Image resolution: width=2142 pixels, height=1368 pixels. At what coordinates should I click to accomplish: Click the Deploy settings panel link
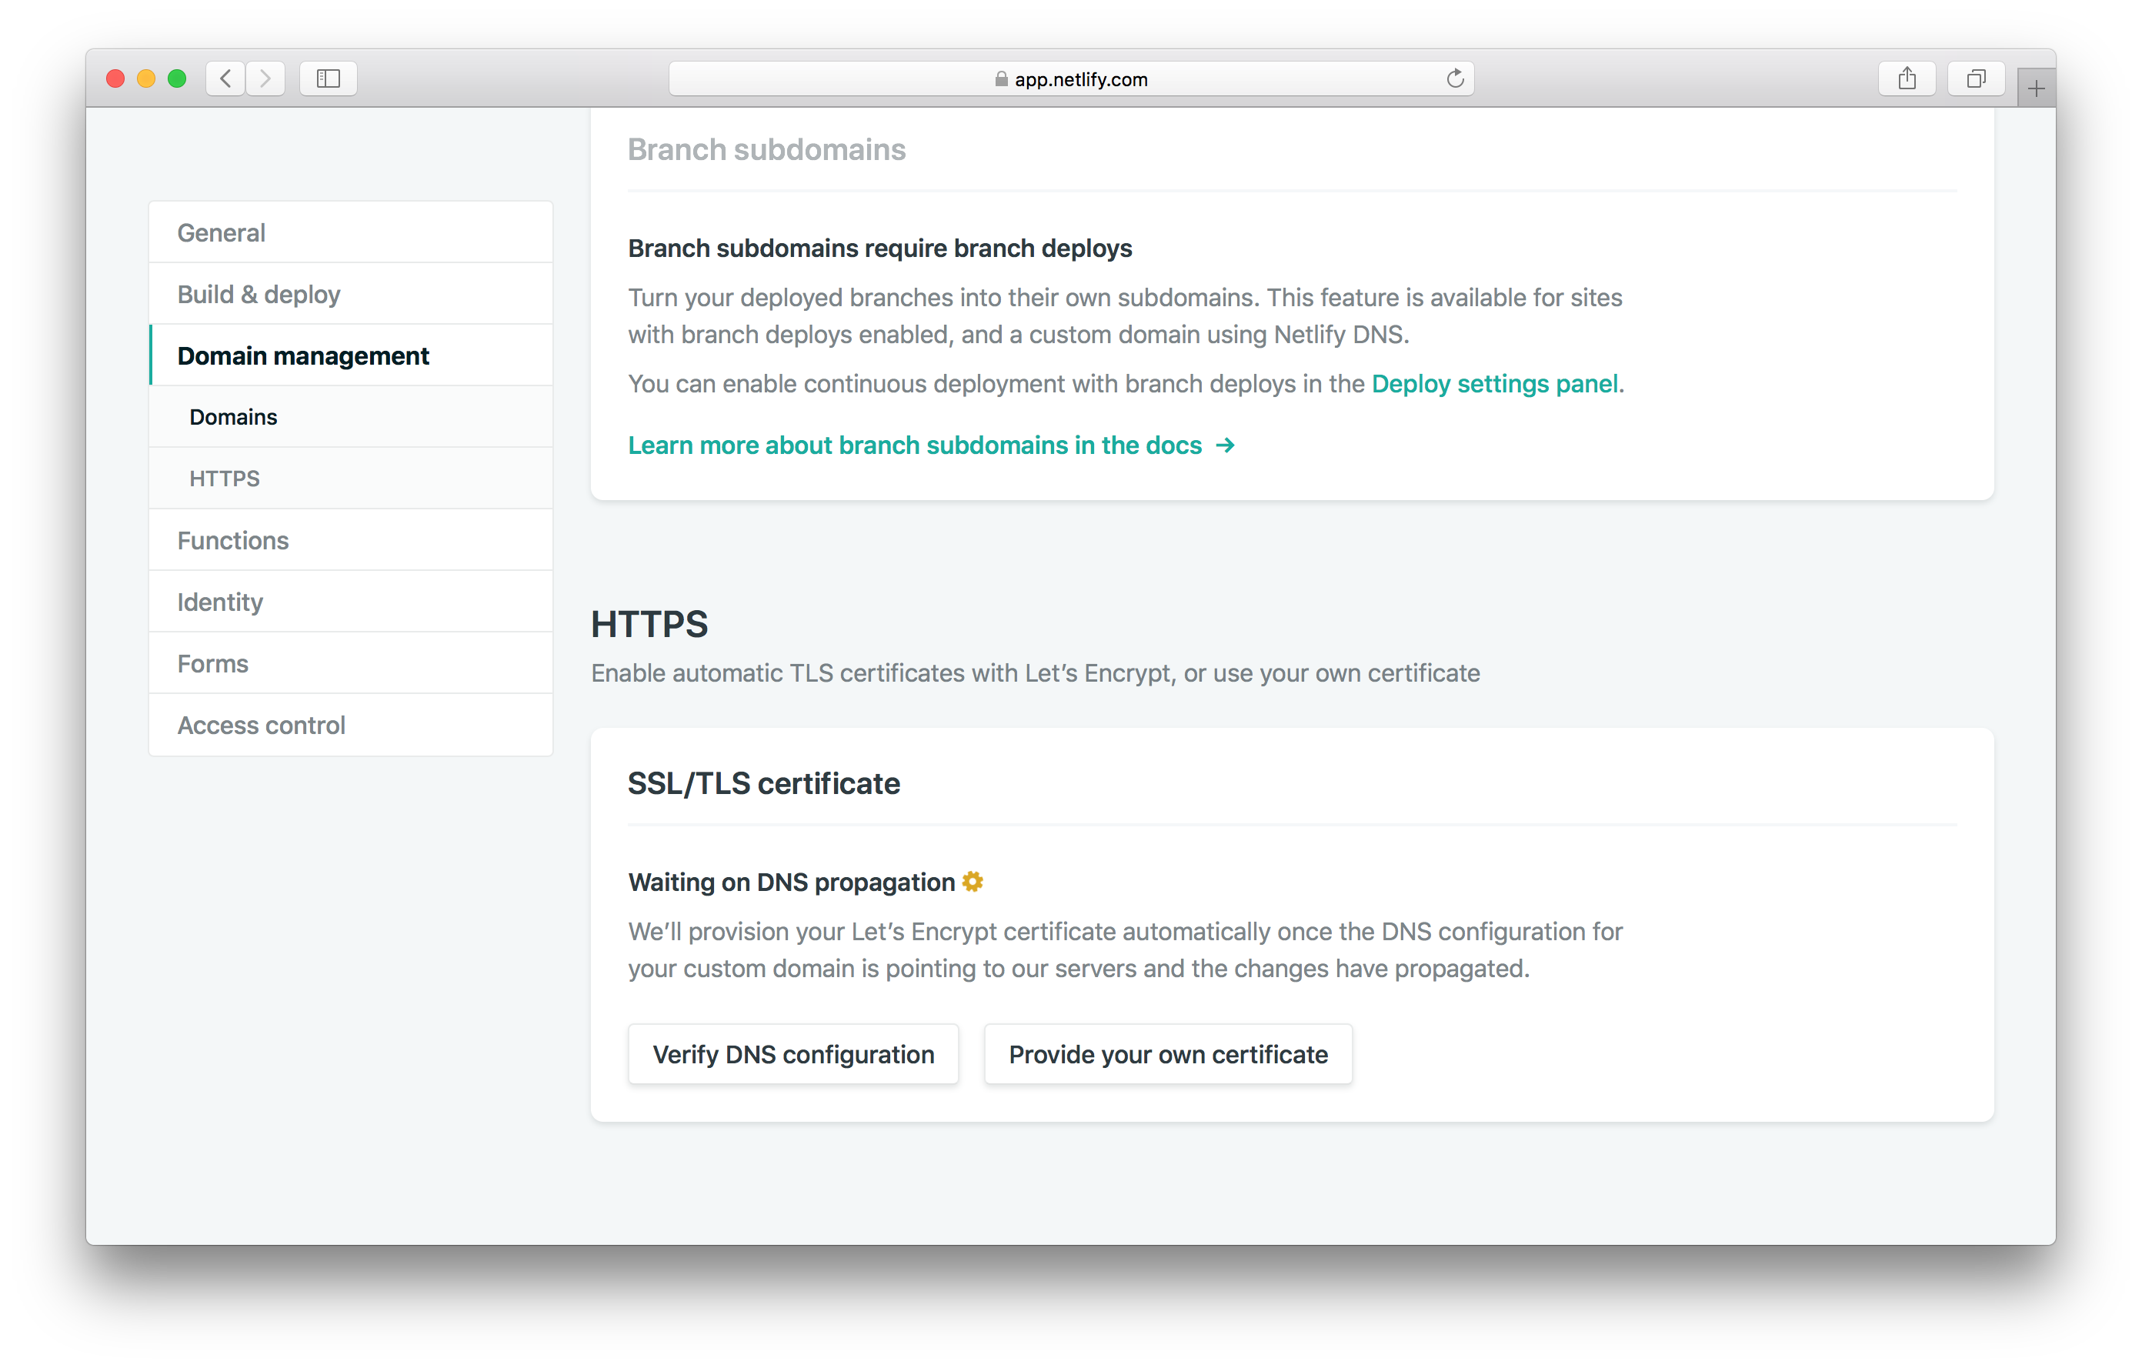click(x=1494, y=383)
